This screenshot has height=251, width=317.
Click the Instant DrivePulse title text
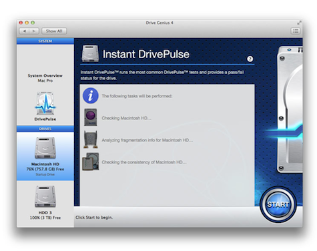click(146, 54)
